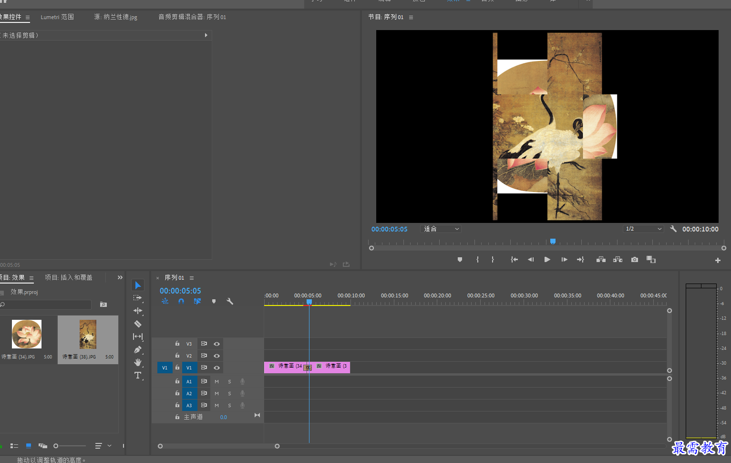
Task: Go to Out point in program monitor
Action: pos(580,260)
